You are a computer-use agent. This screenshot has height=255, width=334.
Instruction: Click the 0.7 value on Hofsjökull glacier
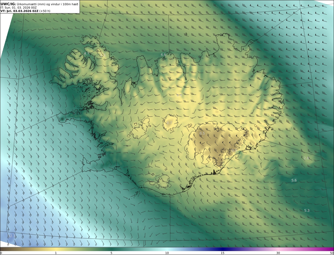tap(169, 123)
